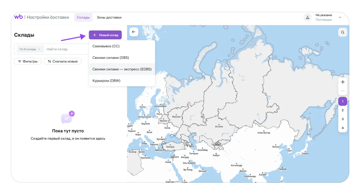The image size is (360, 194).
Task: Pick Курьером (DBW) warehouse type
Action: 106,81
